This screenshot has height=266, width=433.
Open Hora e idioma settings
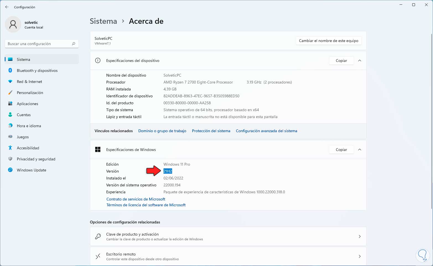[x=42, y=126]
